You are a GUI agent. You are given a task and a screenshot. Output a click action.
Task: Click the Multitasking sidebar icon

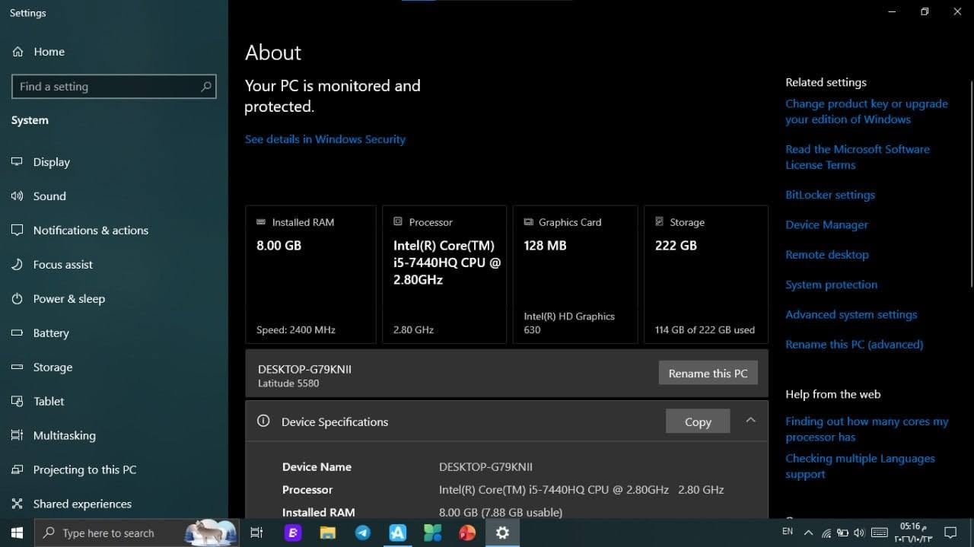pyautogui.click(x=18, y=436)
